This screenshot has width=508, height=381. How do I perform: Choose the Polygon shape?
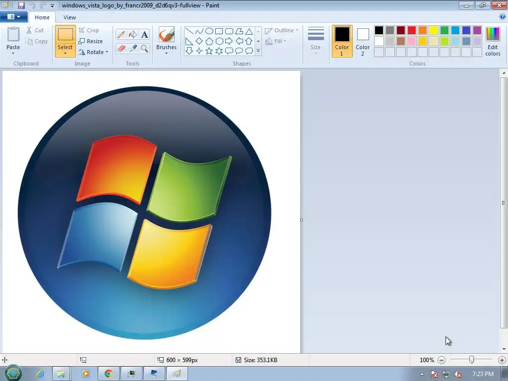[239, 31]
